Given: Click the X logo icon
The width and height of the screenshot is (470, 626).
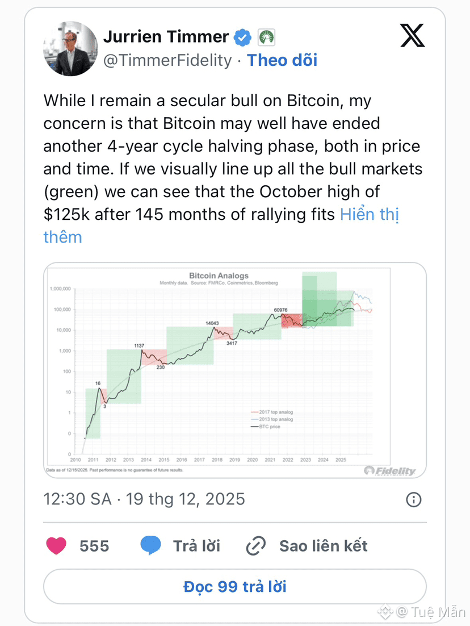Looking at the screenshot, I should pos(412,36).
